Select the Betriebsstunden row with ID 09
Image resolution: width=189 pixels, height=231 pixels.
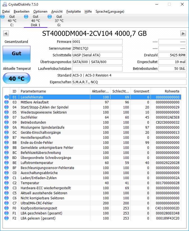[x=92, y=122]
